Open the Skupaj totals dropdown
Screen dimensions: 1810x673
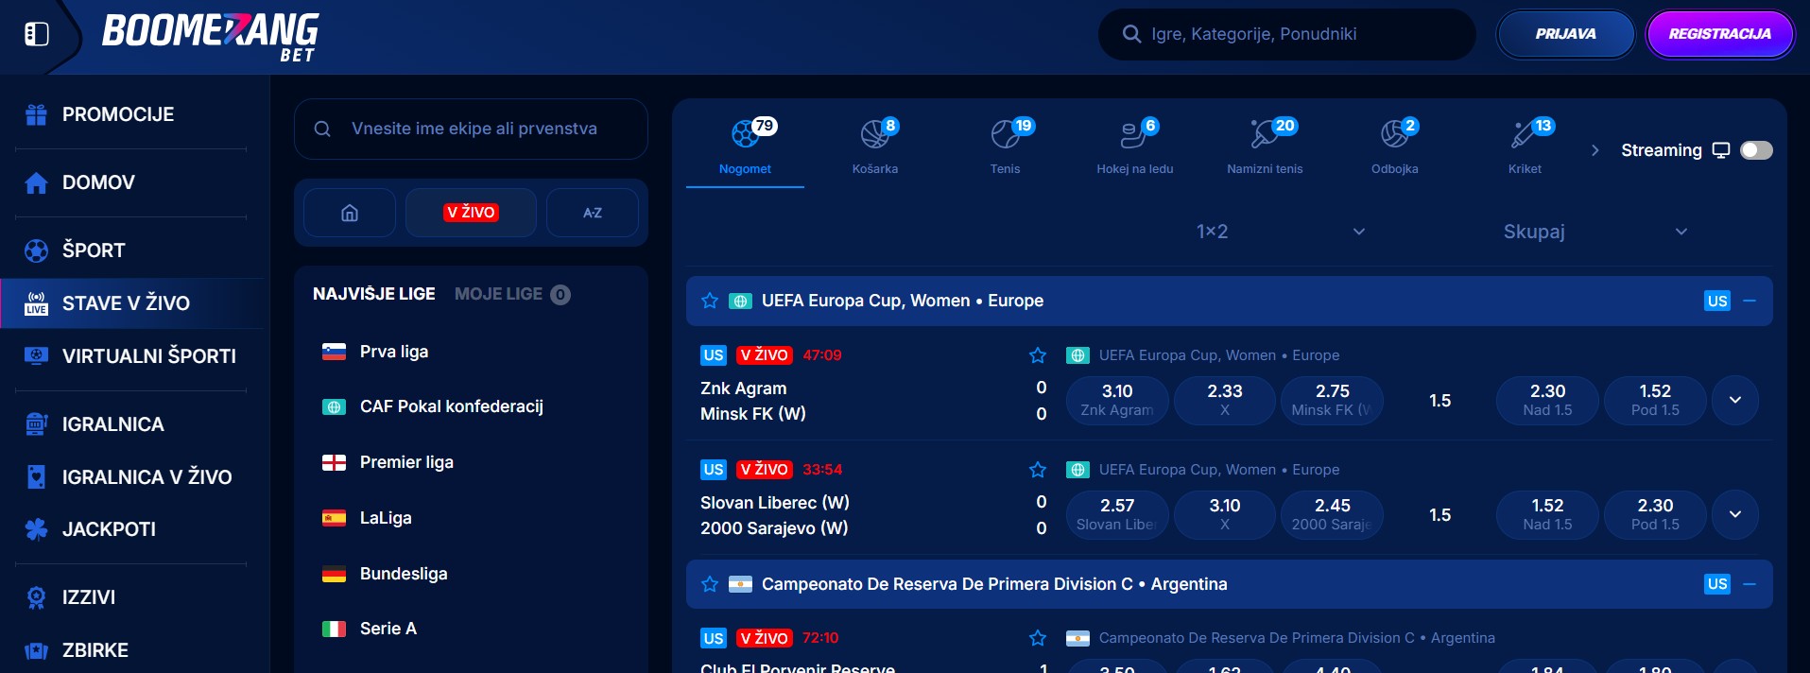(x=1595, y=232)
